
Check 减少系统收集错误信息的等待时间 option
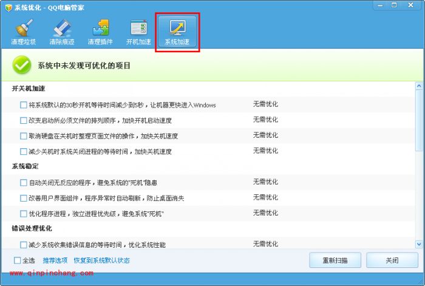pos(24,245)
